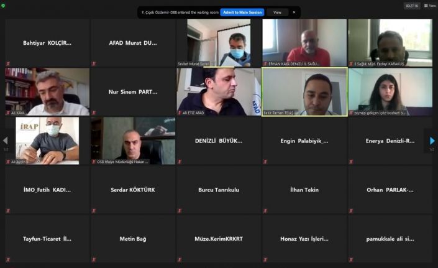This screenshot has height=268, width=438.
Task: Select Ali ETİZ AFAD video tile
Action: click(219, 91)
